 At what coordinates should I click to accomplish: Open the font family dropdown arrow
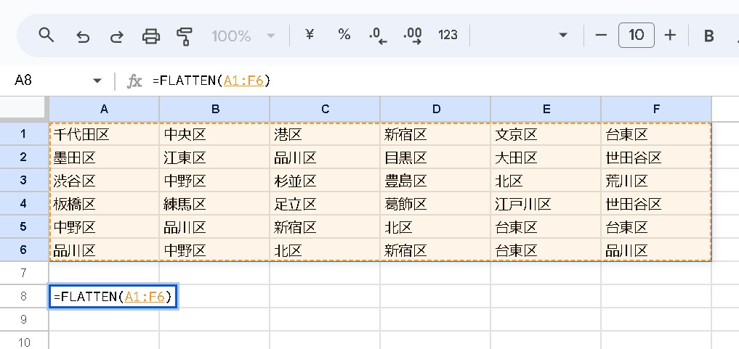(x=562, y=36)
